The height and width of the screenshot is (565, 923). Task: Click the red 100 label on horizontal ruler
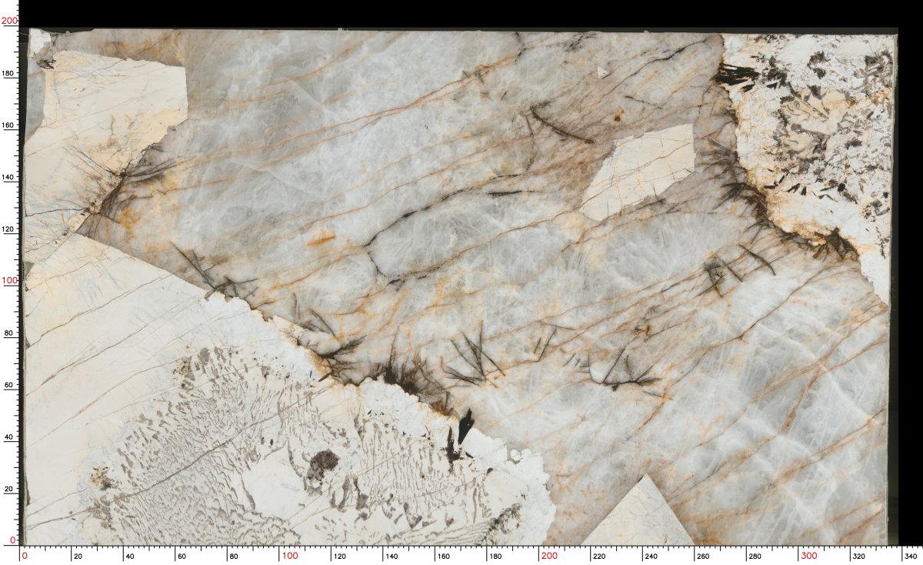tap(290, 555)
